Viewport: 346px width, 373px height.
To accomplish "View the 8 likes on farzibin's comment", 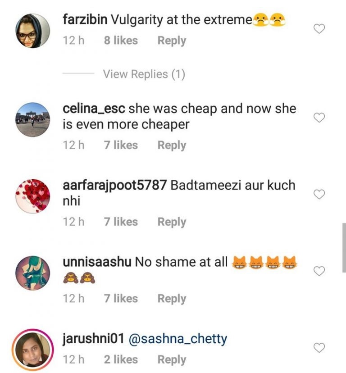I will pyautogui.click(x=121, y=41).
